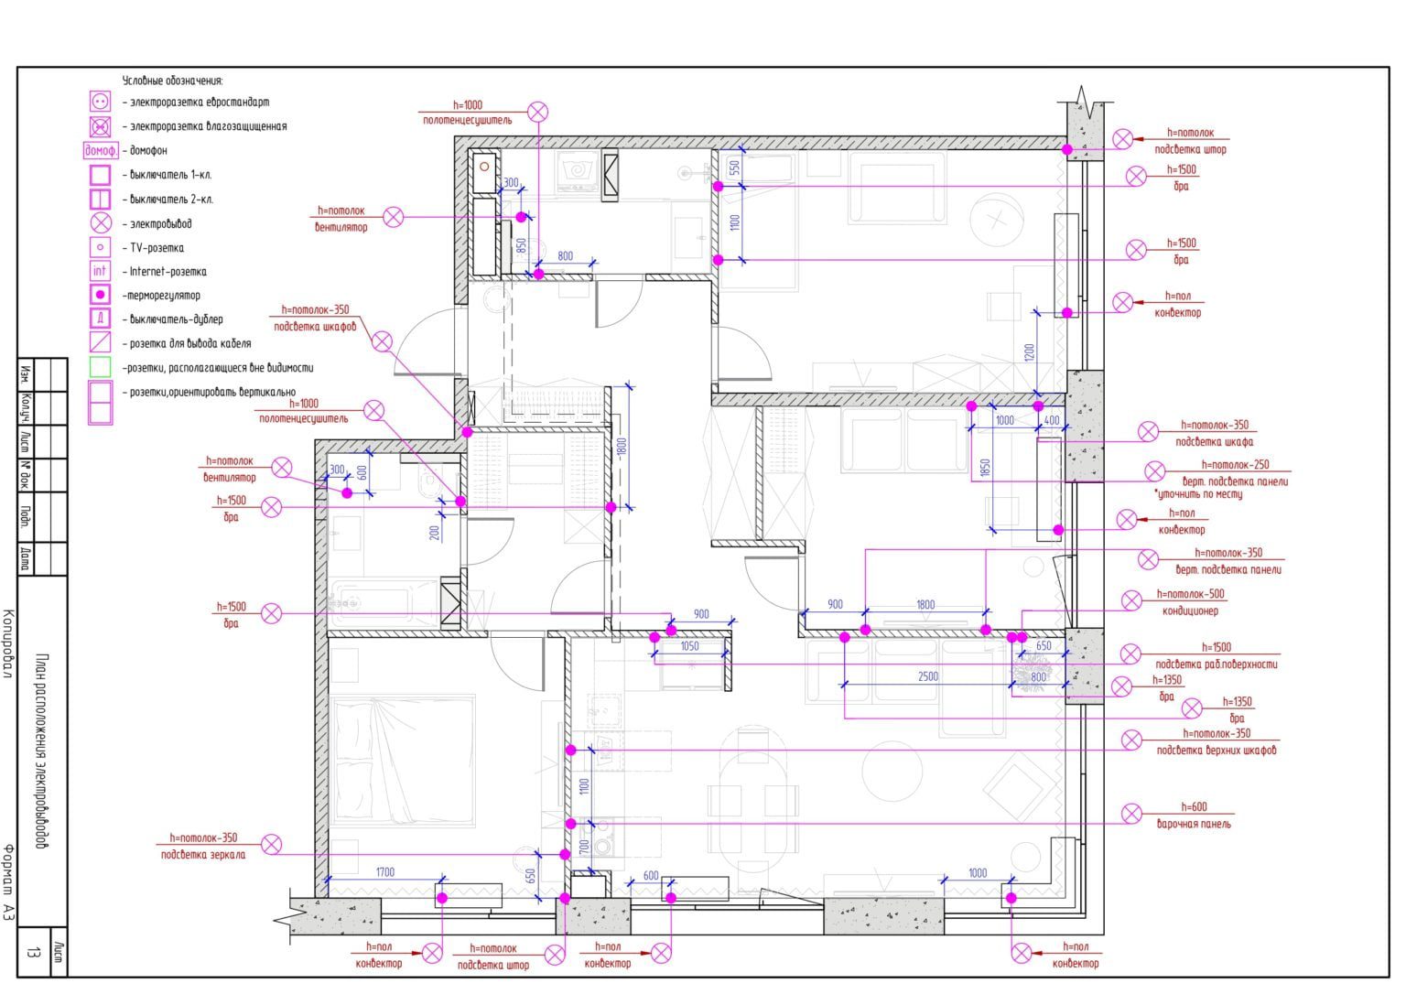Image resolution: width=1406 pixels, height=994 pixels.
Task: Click the 'подсветка раб.поверхности' label
Action: click(1216, 664)
